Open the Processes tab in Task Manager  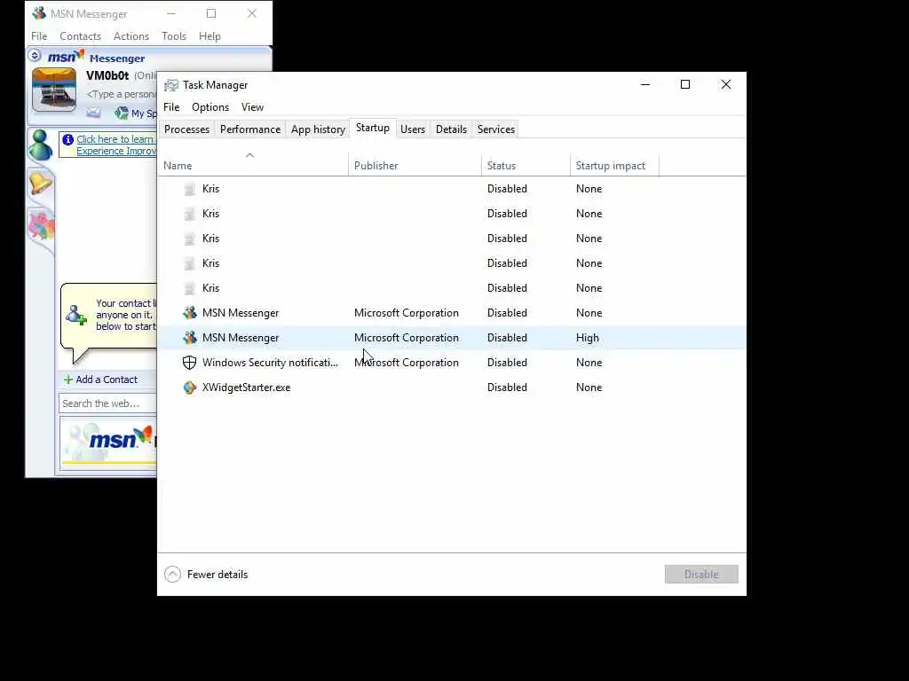186,129
